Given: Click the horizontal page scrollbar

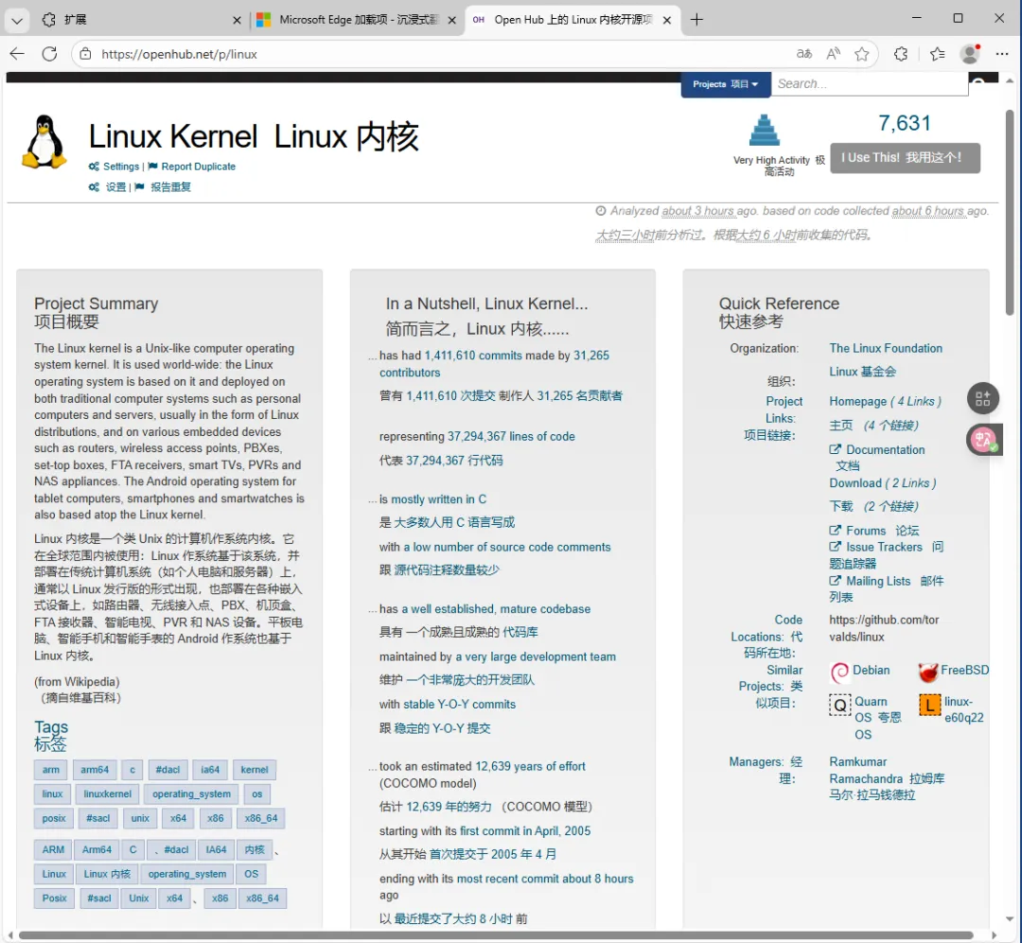Looking at the screenshot, I should pos(495,935).
